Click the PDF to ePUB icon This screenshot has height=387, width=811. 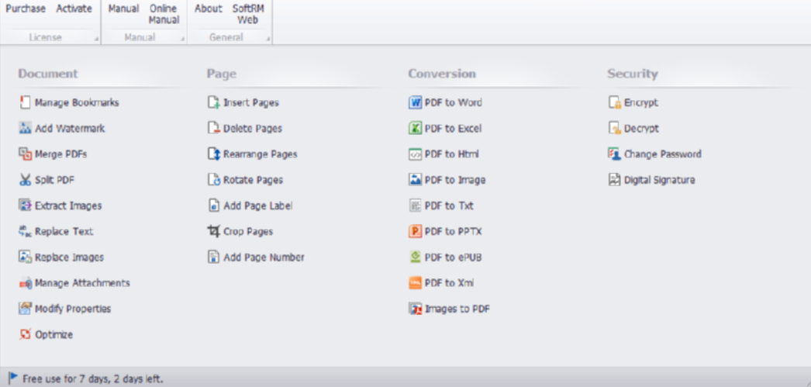tap(415, 257)
